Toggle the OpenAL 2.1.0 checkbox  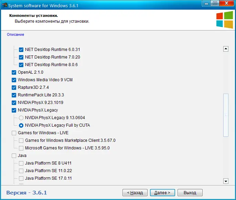pos(14,72)
